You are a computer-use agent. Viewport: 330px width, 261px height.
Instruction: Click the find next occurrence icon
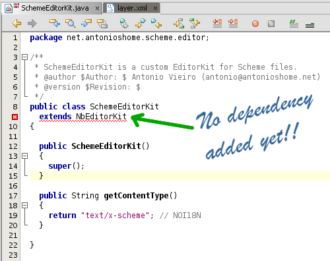click(86, 23)
